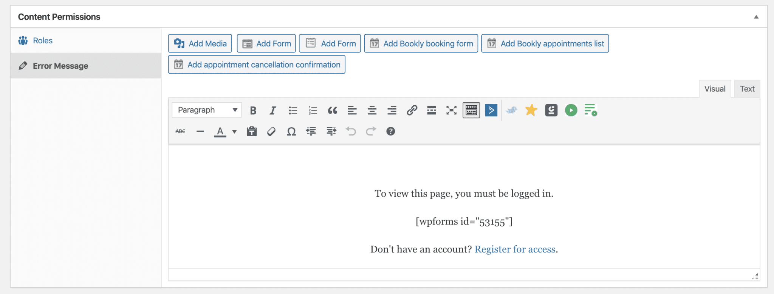Align text to the right
This screenshot has width=774, height=294.
tap(392, 110)
